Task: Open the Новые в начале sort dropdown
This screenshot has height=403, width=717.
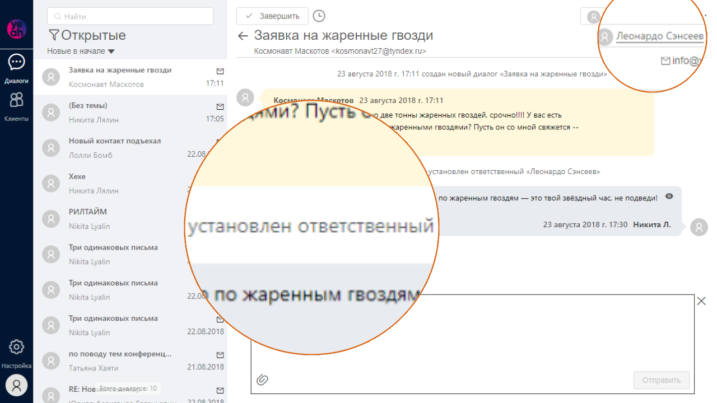Action: coord(81,51)
